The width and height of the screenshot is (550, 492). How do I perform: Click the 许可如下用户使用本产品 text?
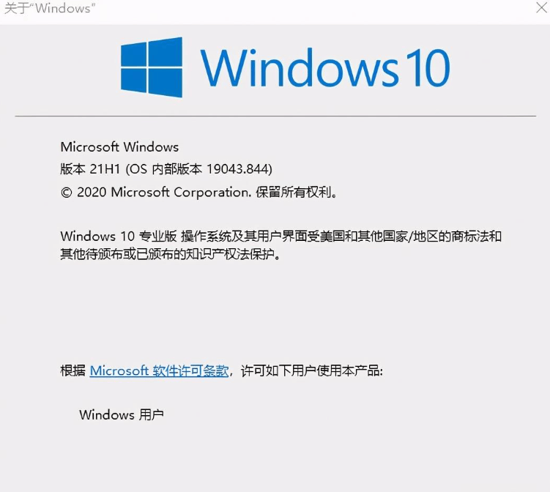[x=311, y=370]
